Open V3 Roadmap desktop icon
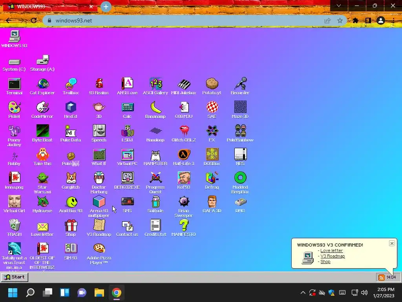 tap(99, 228)
